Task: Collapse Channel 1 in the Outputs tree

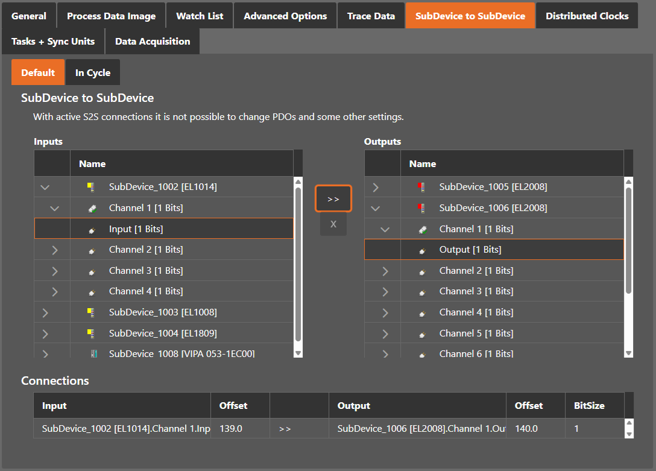Action: coord(385,229)
